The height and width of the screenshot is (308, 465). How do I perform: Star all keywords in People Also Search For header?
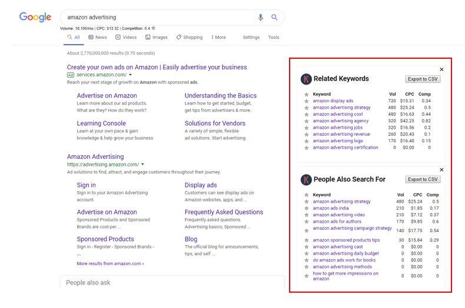coord(306,195)
